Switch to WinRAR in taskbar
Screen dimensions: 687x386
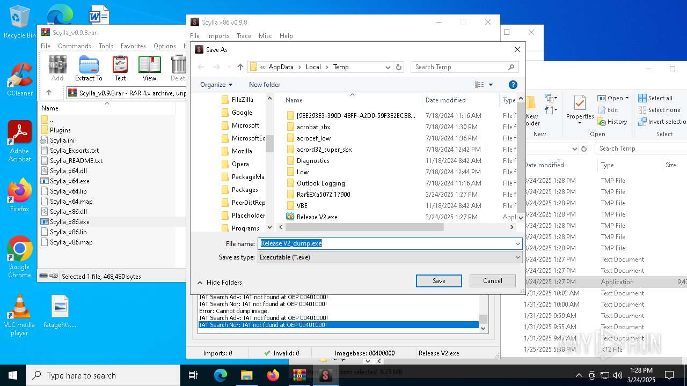299,375
